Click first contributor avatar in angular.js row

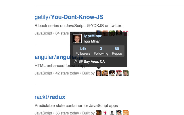tap(99, 73)
